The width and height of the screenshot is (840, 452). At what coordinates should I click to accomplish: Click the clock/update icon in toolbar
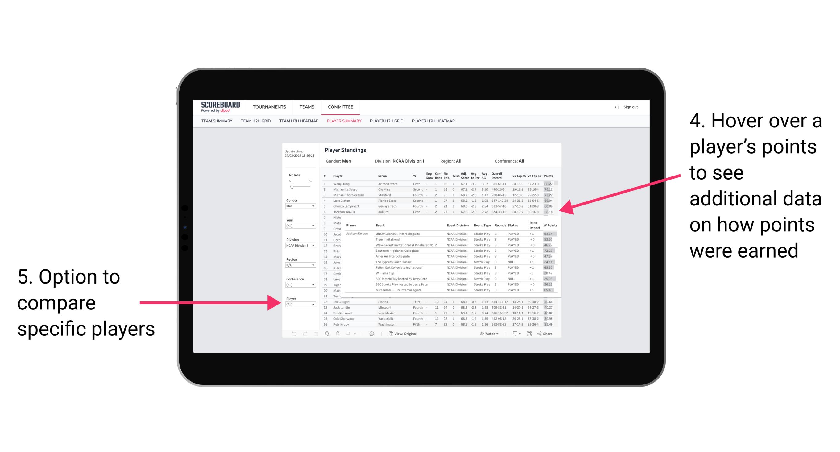pos(370,333)
